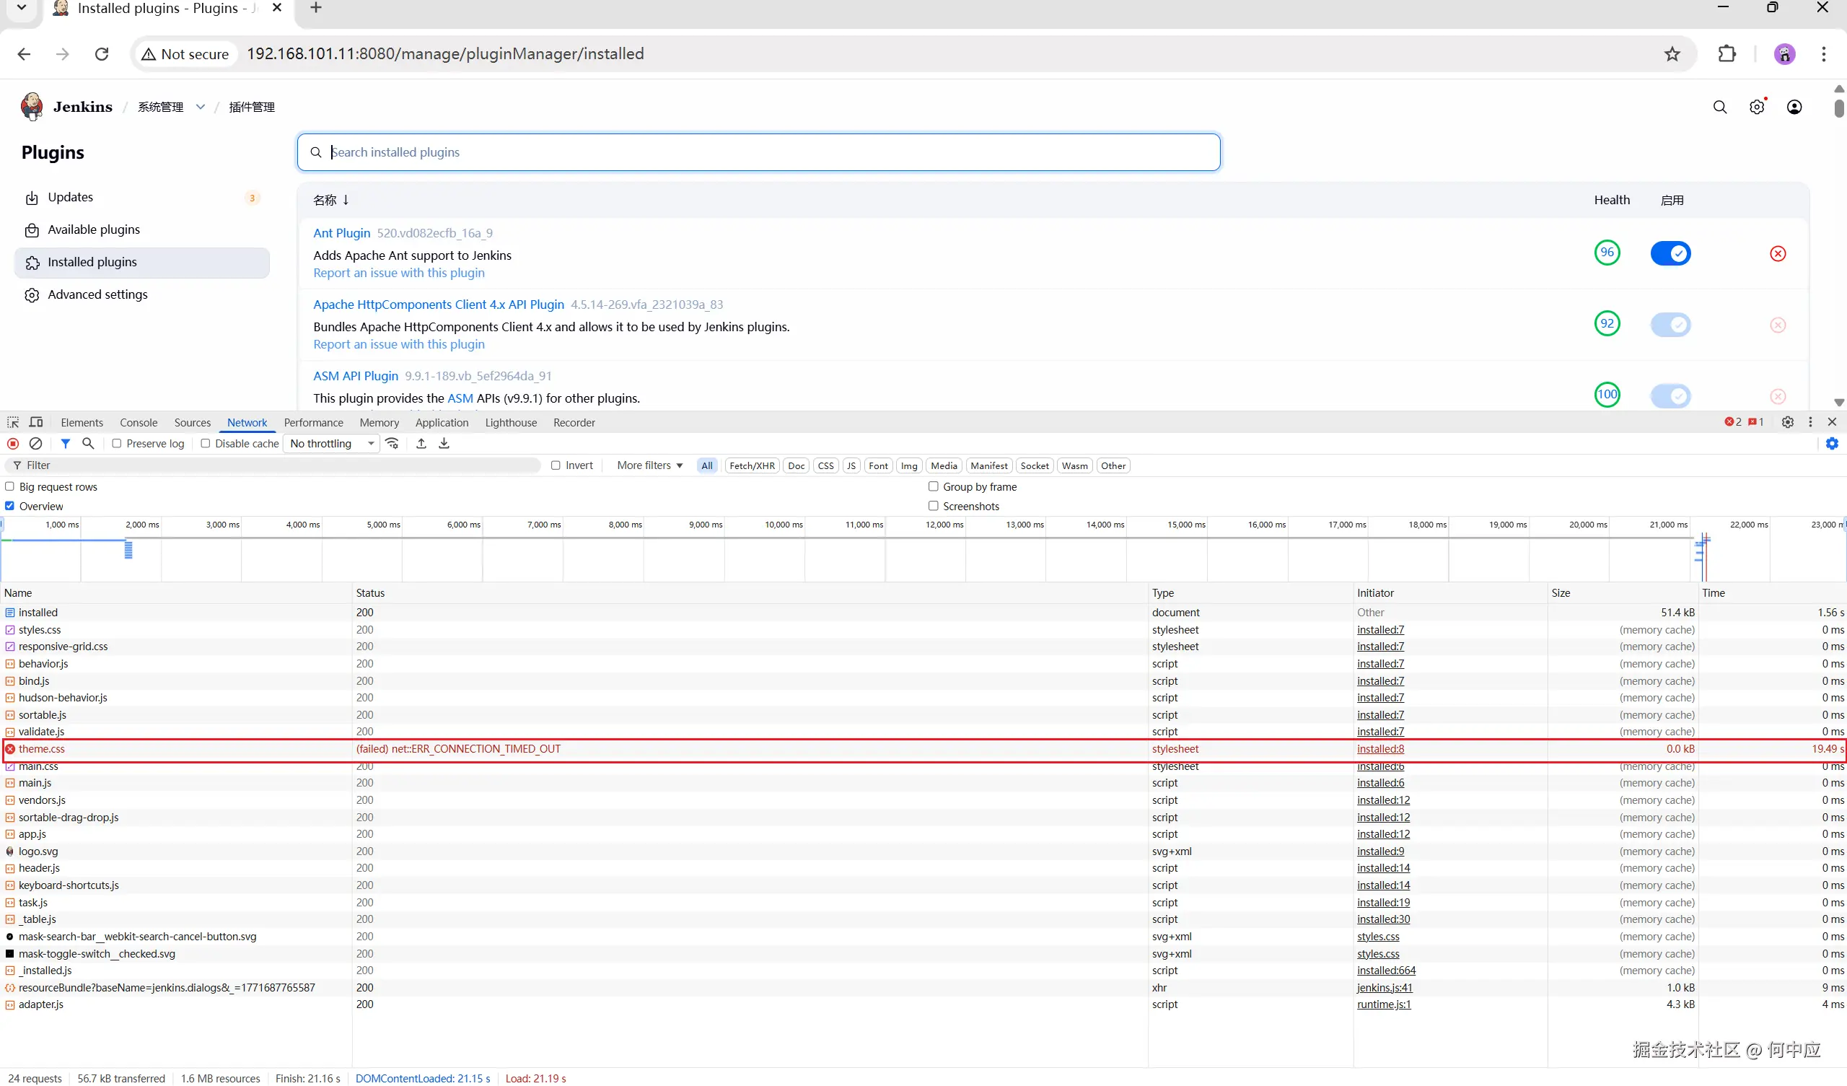Switch to the Console tab
1847x1086 pixels.
click(139, 423)
